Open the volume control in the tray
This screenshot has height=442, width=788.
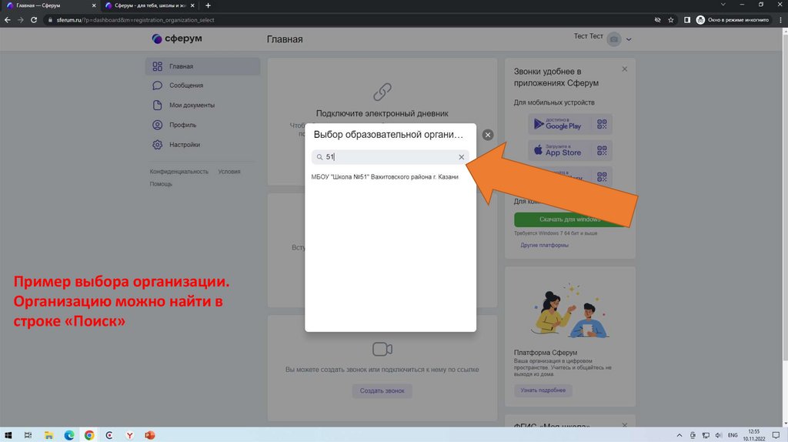719,435
